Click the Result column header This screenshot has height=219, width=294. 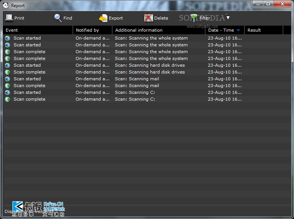264,30
